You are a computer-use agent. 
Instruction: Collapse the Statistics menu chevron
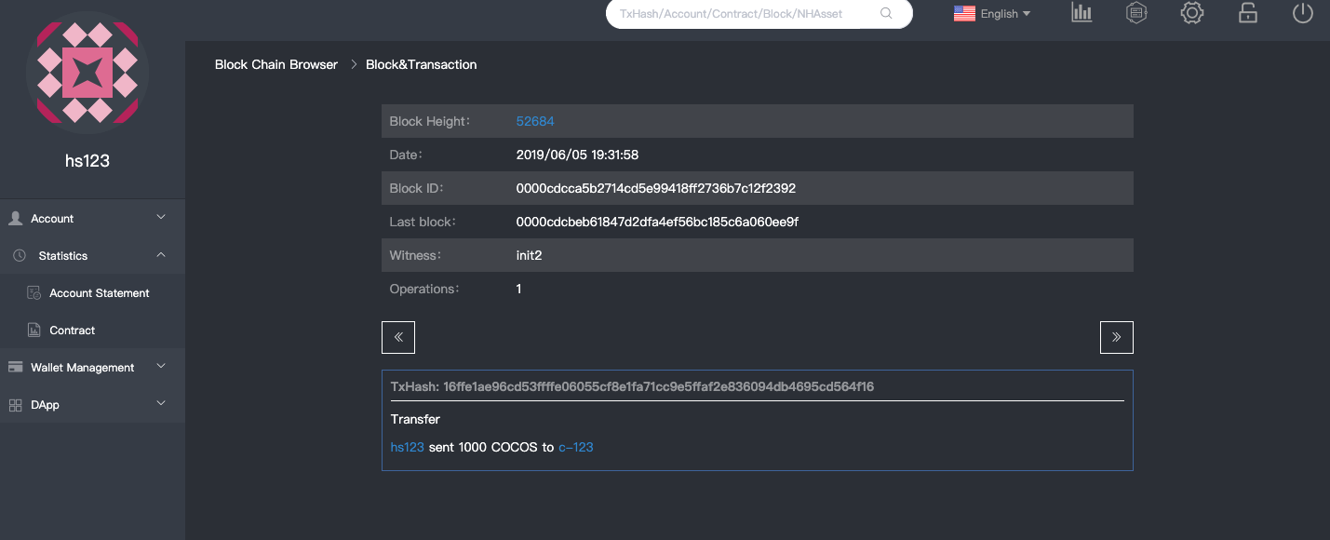(161, 254)
